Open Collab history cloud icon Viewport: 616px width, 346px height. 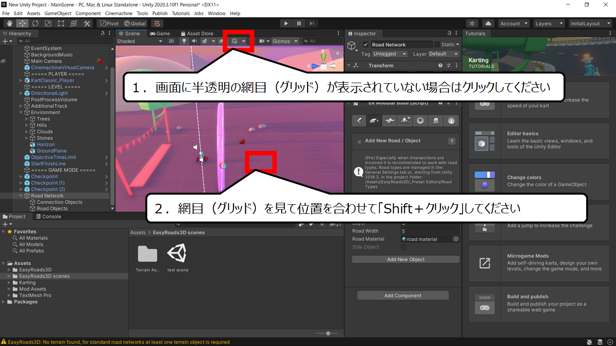[x=488, y=23]
